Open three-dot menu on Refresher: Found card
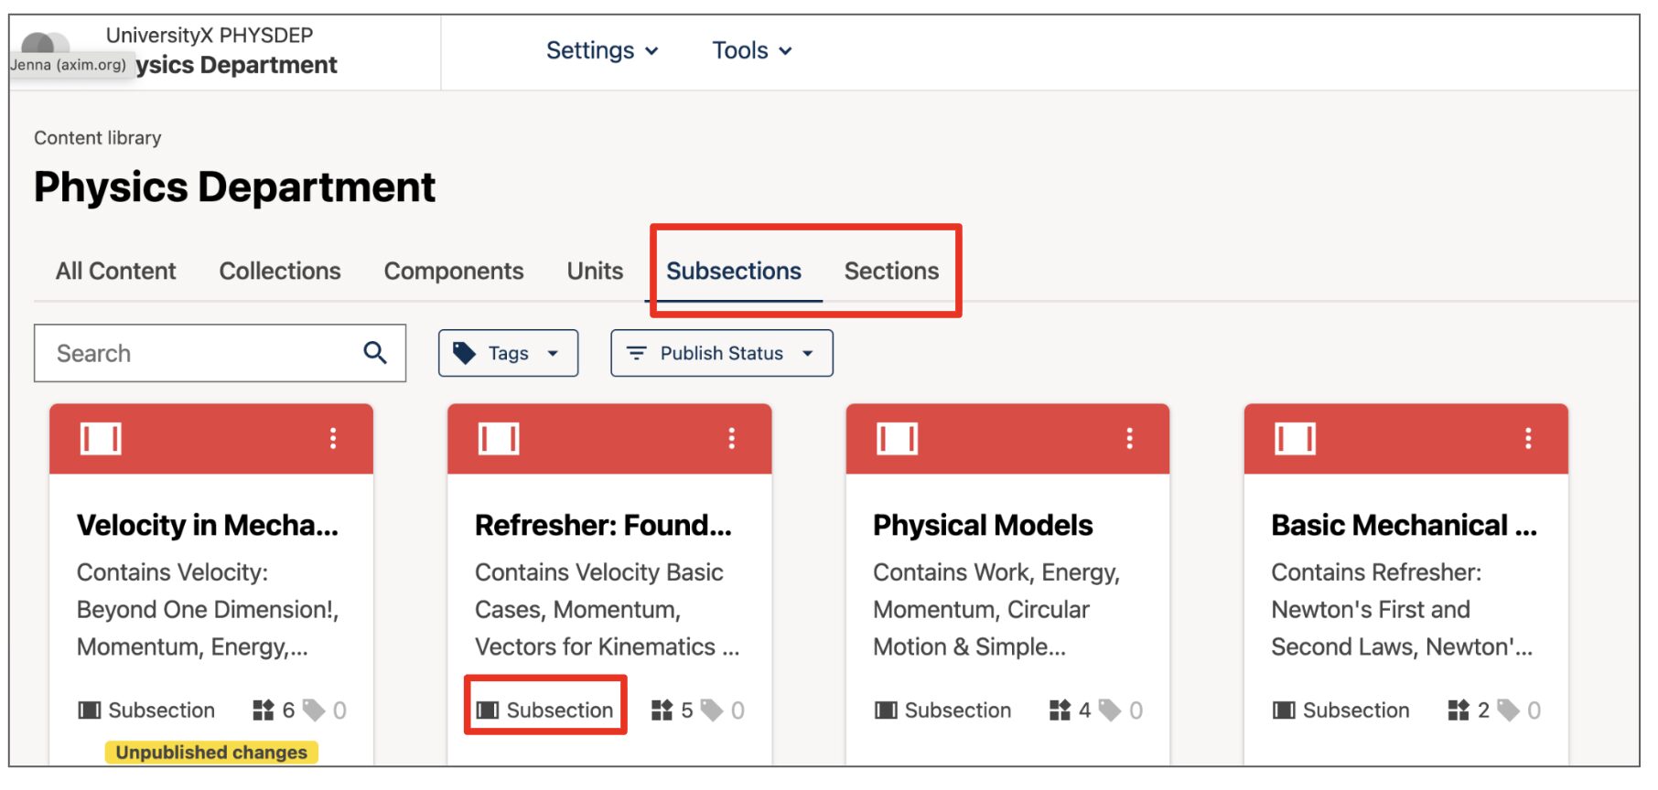The height and width of the screenshot is (790, 1658). [731, 439]
